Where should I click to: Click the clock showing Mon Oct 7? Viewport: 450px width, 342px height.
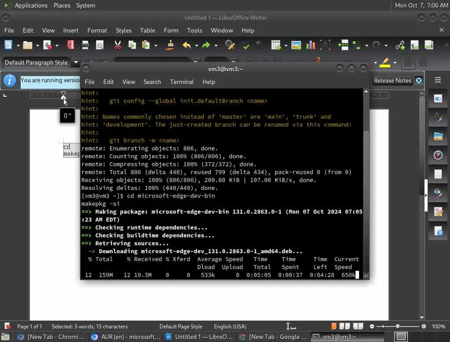(x=421, y=5)
